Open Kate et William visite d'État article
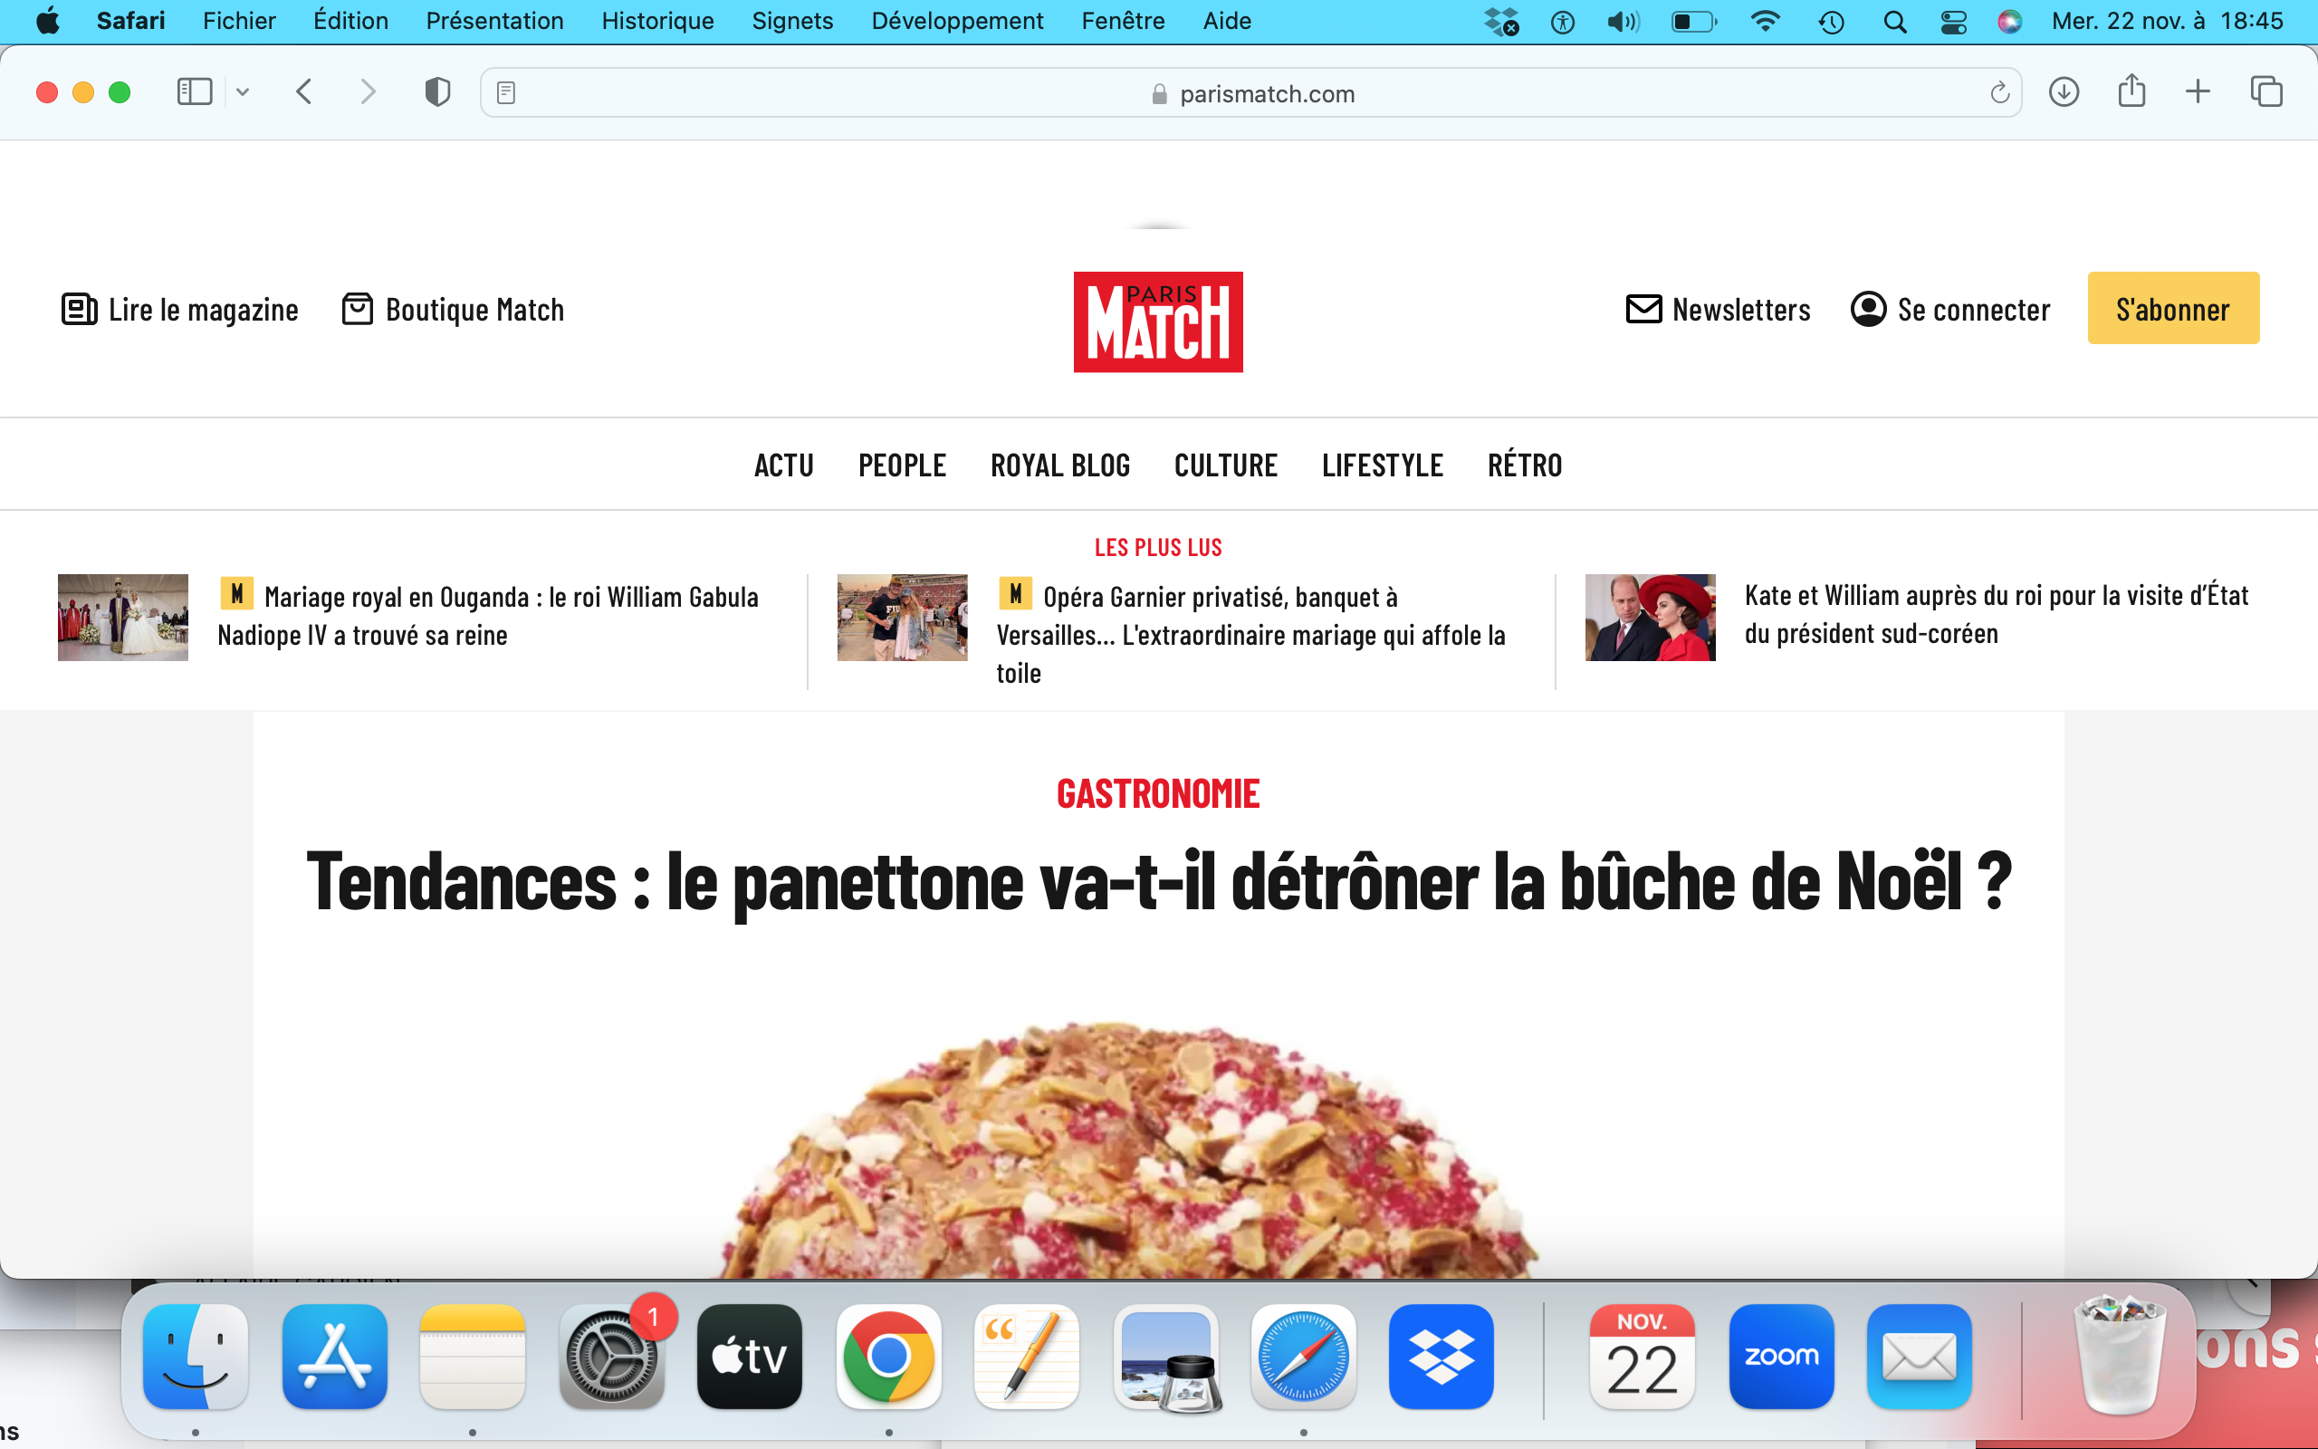This screenshot has width=2318, height=1449. click(1997, 614)
